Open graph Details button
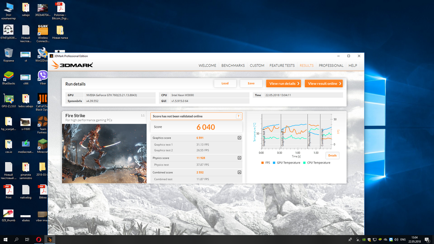 [332, 155]
